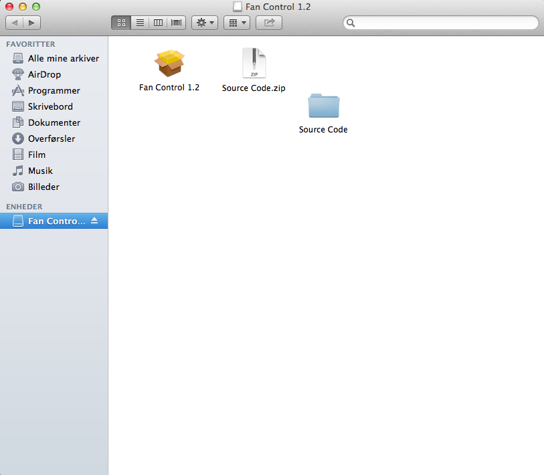This screenshot has width=544, height=475.
Task: Switch to column view
Action: pyautogui.click(x=158, y=22)
